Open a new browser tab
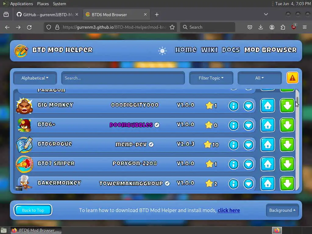The height and width of the screenshot is (234, 312). click(x=157, y=15)
